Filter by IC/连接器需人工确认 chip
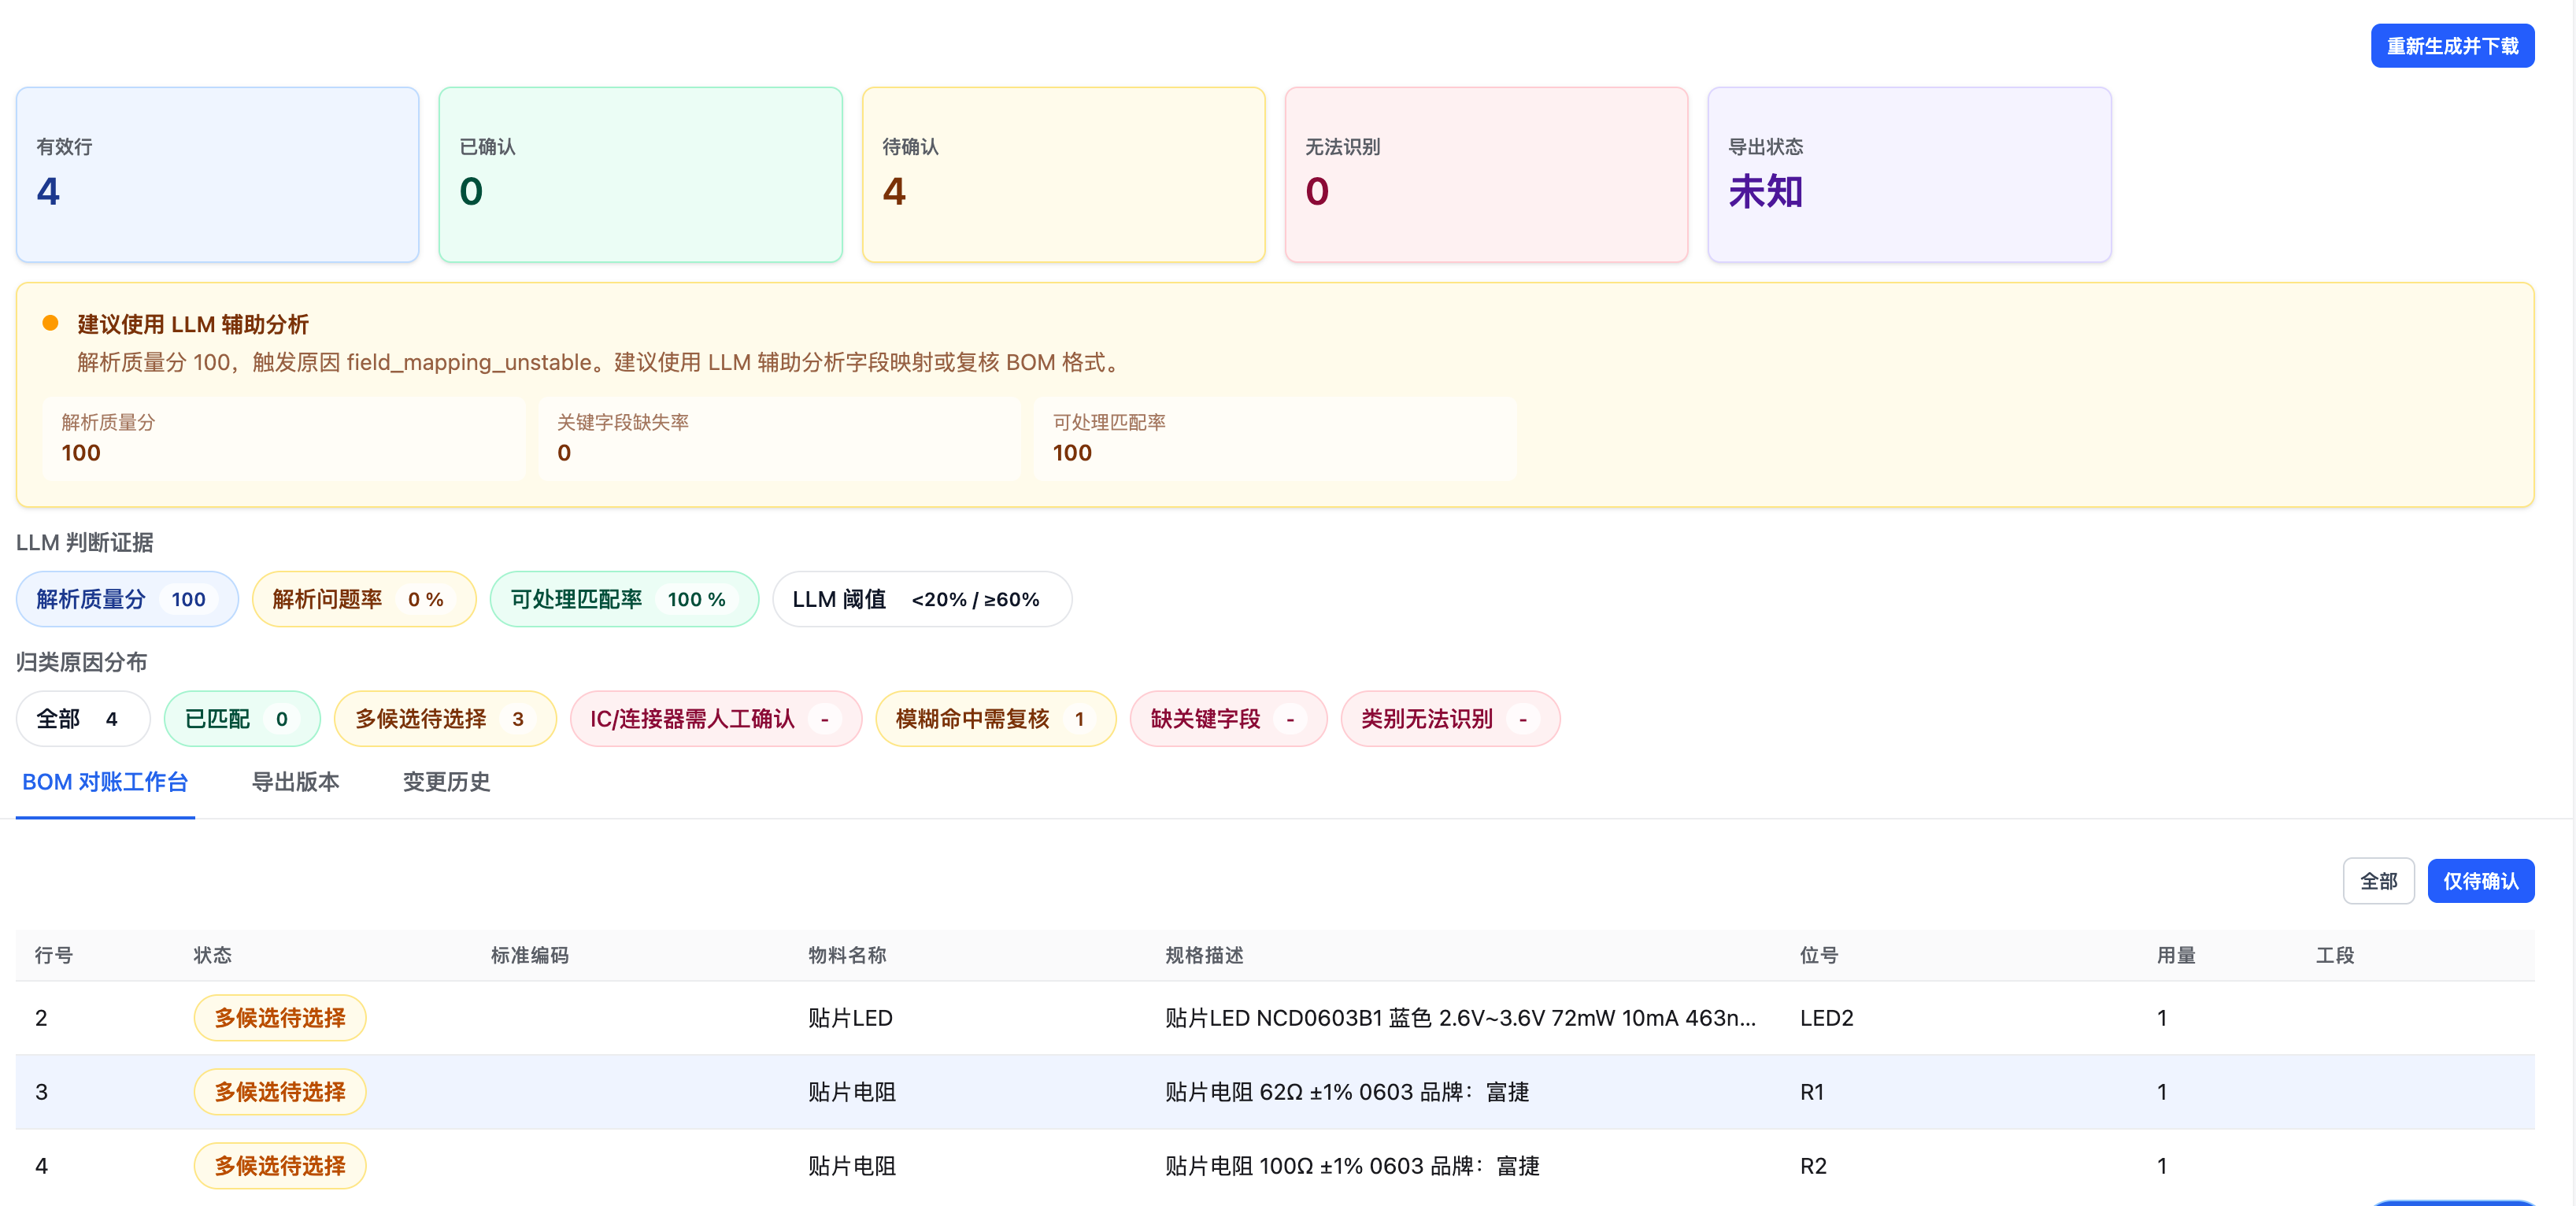Viewport: 2576px width, 1206px height. 715,719
